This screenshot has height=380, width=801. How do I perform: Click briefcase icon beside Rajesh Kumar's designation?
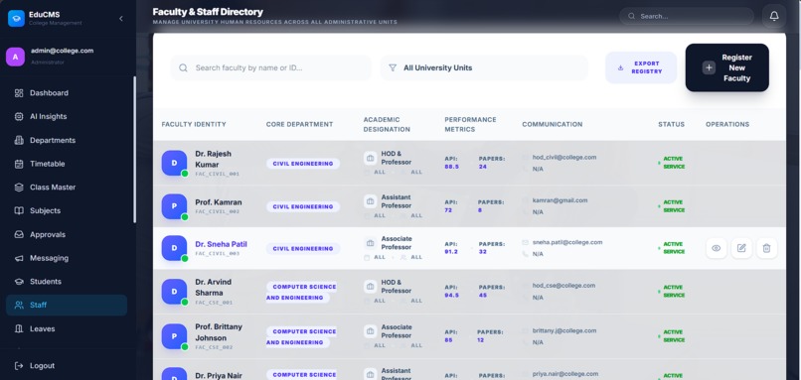371,158
